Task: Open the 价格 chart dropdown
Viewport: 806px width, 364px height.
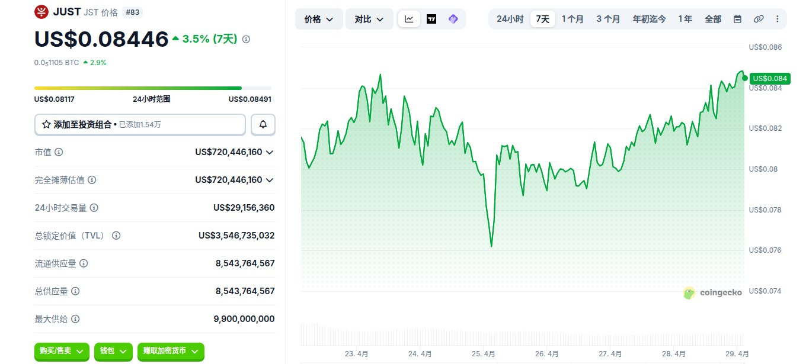Action: pyautogui.click(x=319, y=19)
